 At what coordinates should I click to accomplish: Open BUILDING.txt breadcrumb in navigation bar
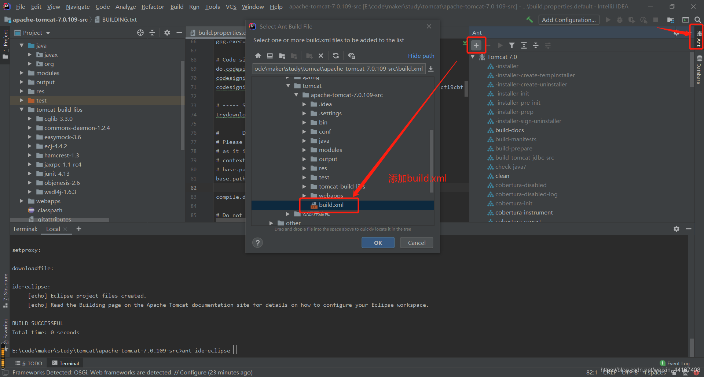(116, 20)
